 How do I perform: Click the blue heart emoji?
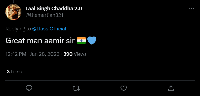(x=92, y=41)
